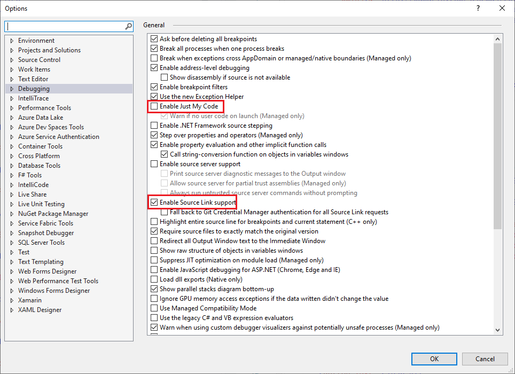Toggle Enable address-level debugging

[154, 68]
